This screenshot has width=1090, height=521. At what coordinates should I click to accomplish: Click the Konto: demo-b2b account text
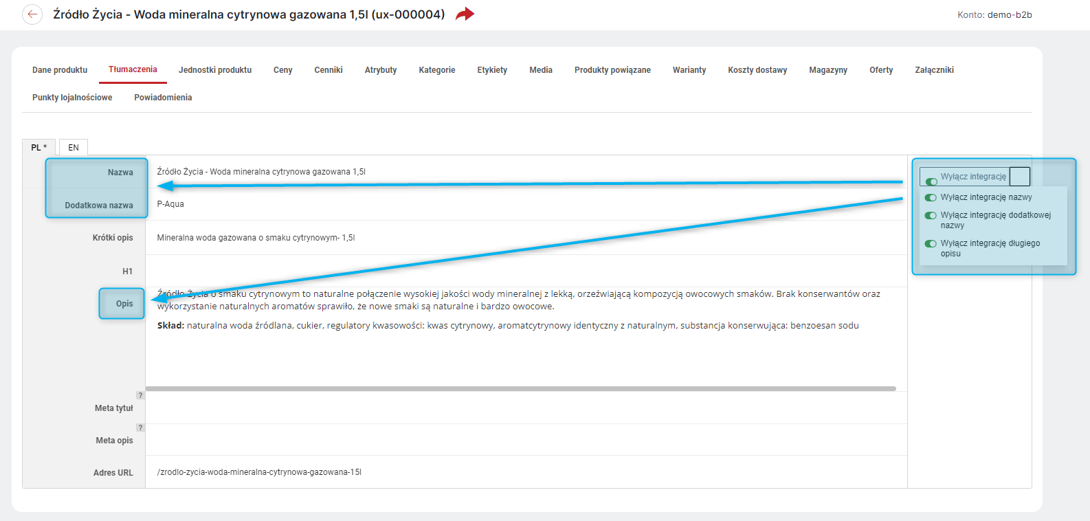[994, 14]
